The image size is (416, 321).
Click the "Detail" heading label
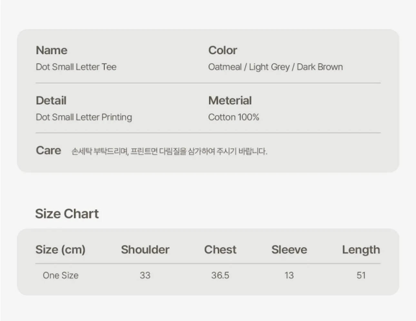click(x=51, y=101)
